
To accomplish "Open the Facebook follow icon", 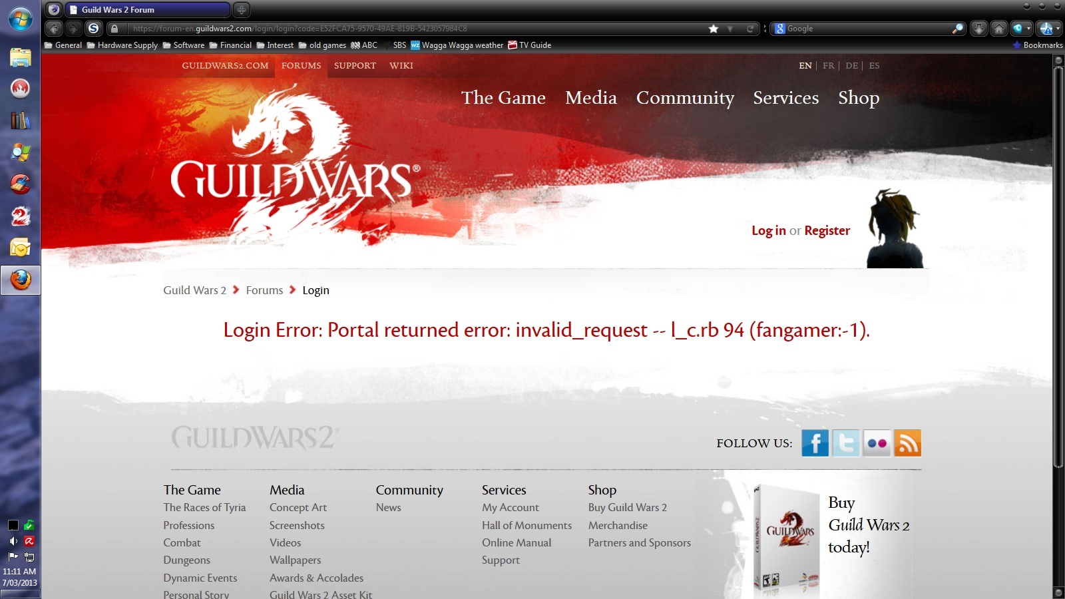I will click(815, 443).
